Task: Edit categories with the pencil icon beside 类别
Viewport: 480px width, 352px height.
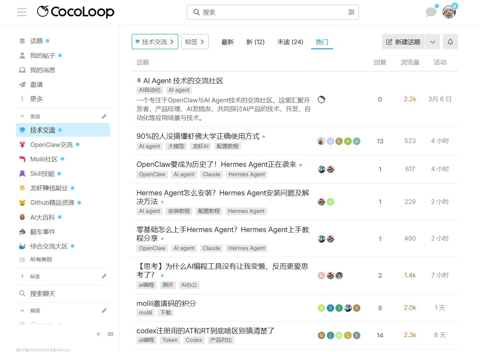Action: (x=104, y=116)
